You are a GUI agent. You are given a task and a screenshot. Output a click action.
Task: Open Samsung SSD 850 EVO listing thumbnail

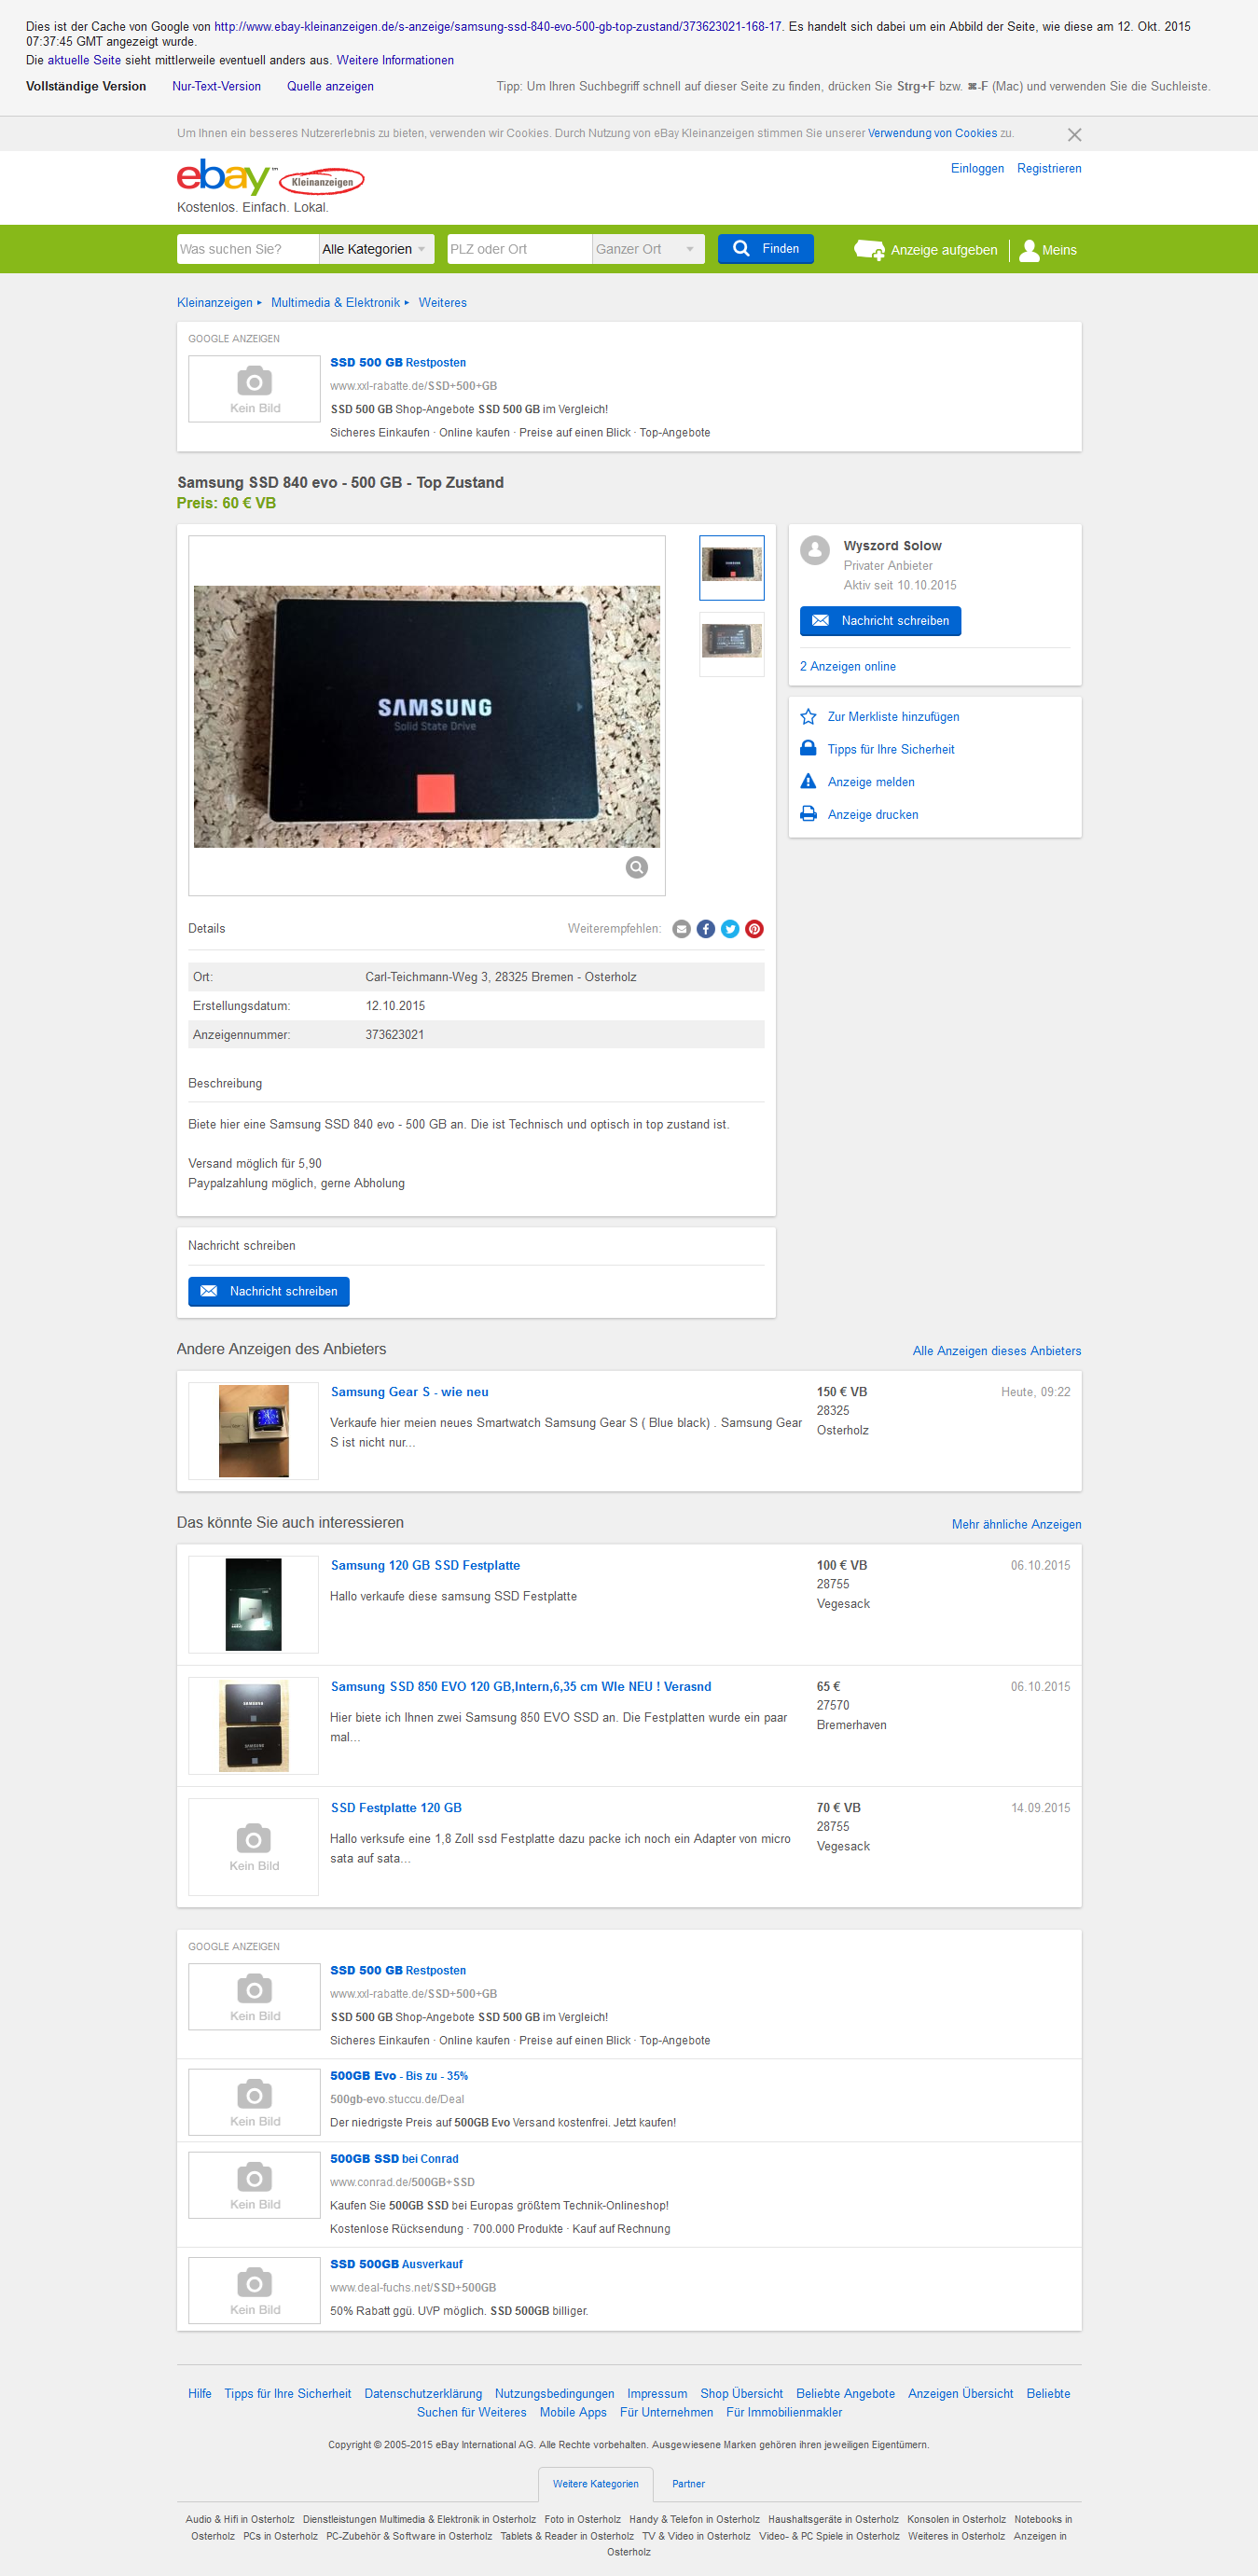tap(254, 1726)
